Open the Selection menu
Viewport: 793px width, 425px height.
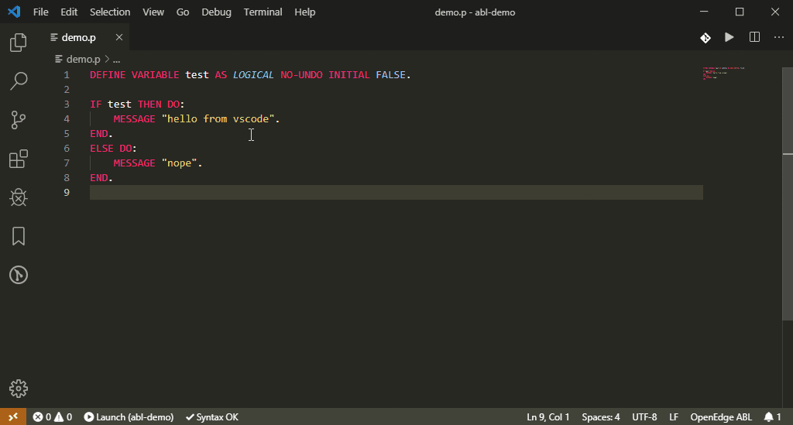click(110, 12)
